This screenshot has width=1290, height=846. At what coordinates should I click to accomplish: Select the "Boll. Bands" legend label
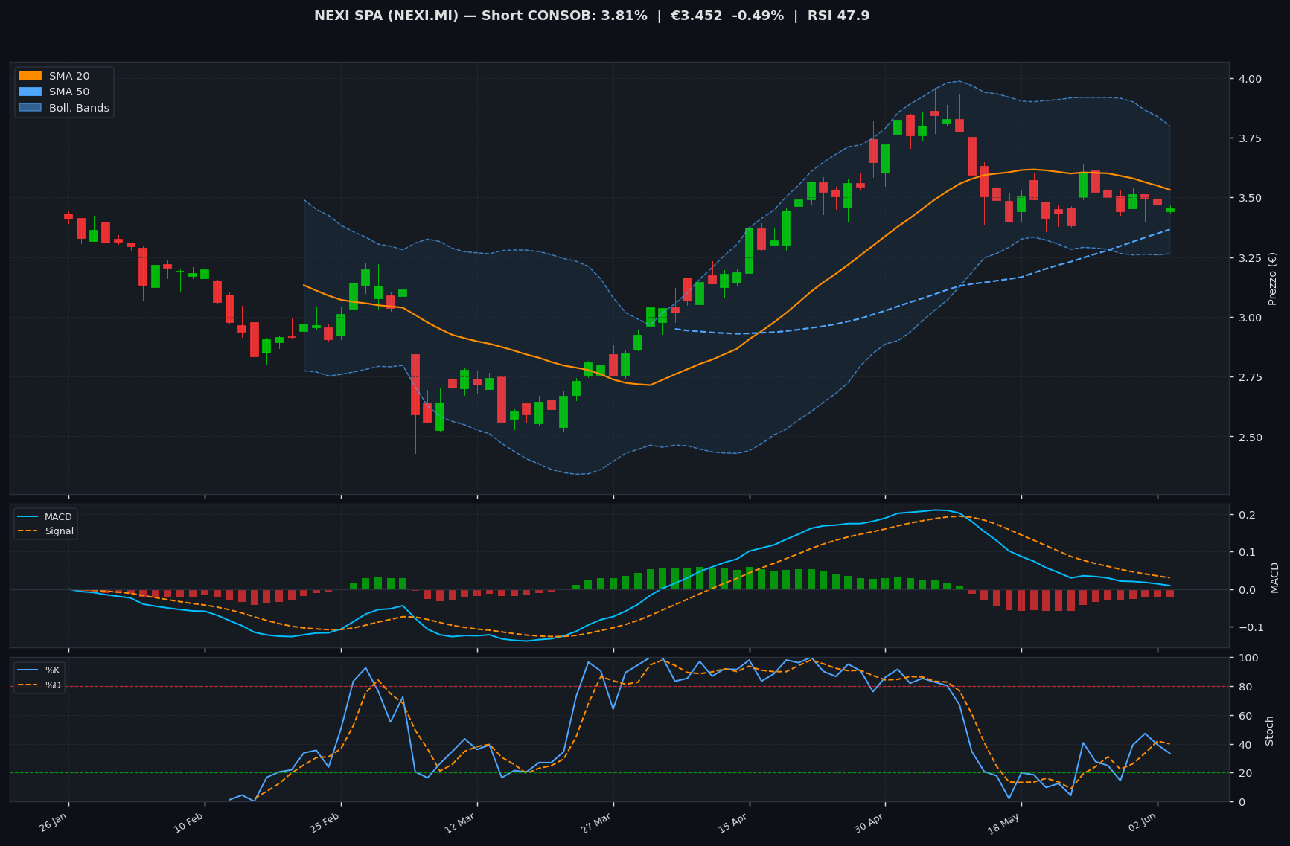pos(79,108)
